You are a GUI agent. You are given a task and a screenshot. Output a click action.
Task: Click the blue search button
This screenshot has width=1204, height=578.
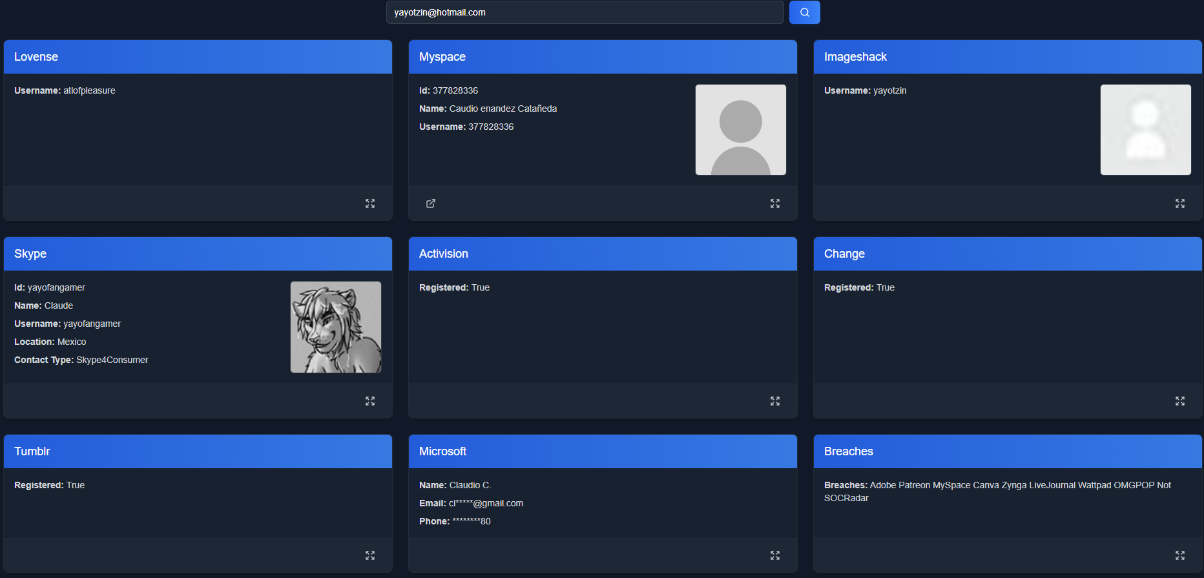[804, 12]
